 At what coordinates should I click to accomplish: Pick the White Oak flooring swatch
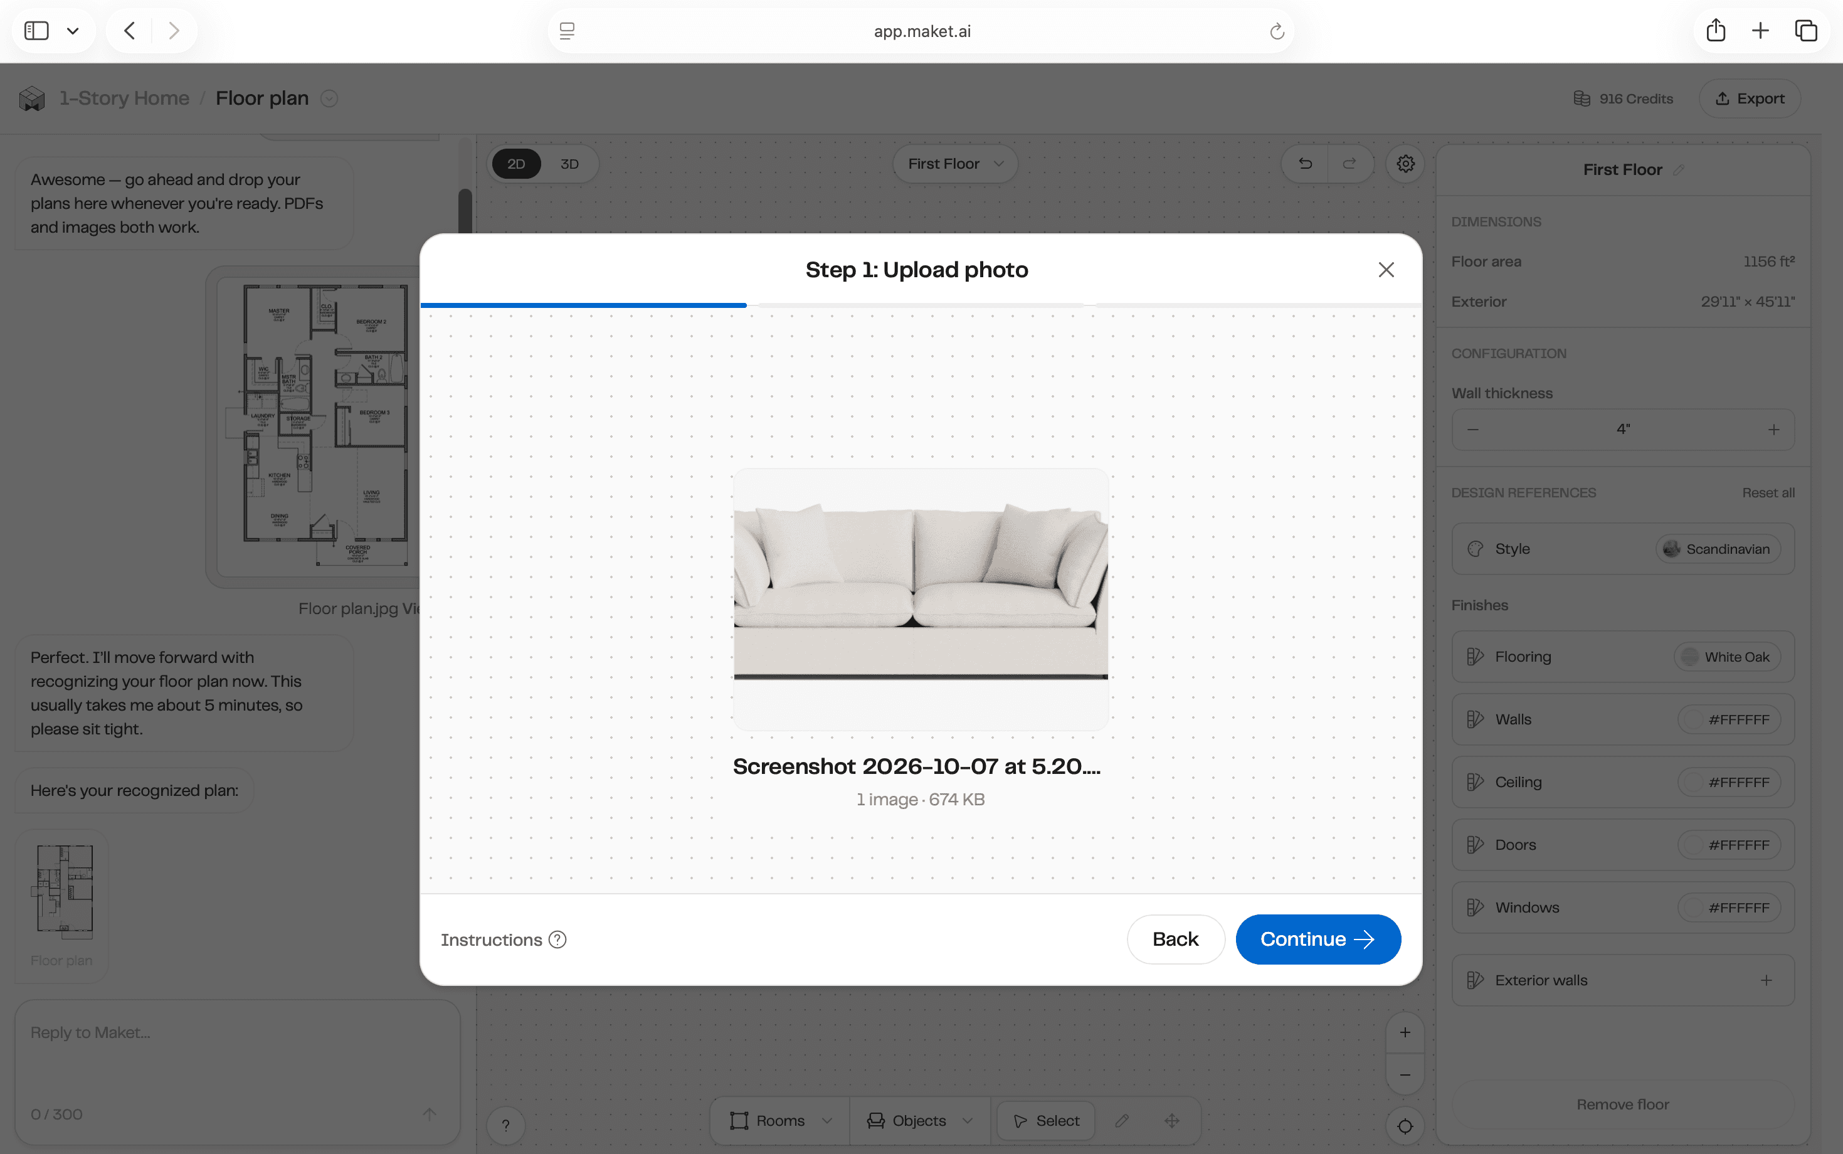(x=1727, y=657)
